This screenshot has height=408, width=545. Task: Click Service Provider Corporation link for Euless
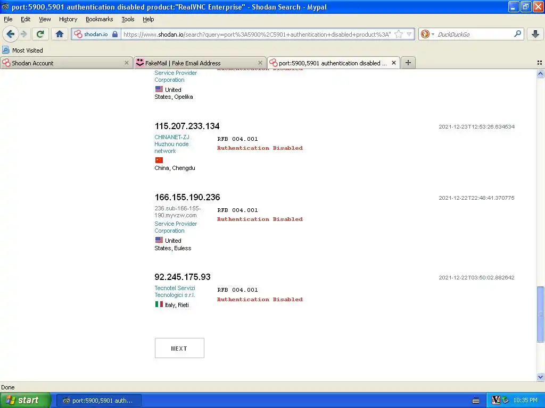pyautogui.click(x=176, y=227)
